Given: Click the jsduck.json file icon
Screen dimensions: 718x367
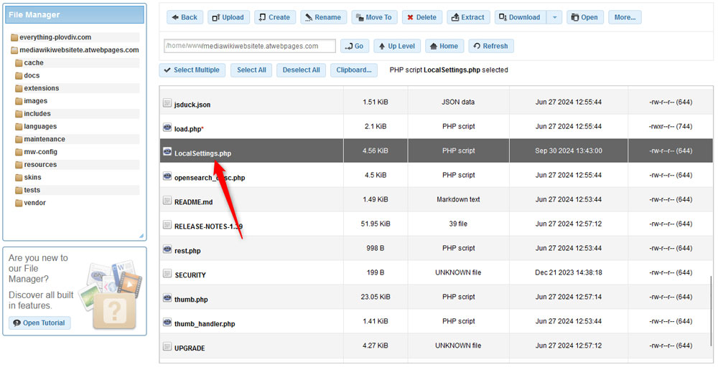Looking at the screenshot, I should [167, 103].
